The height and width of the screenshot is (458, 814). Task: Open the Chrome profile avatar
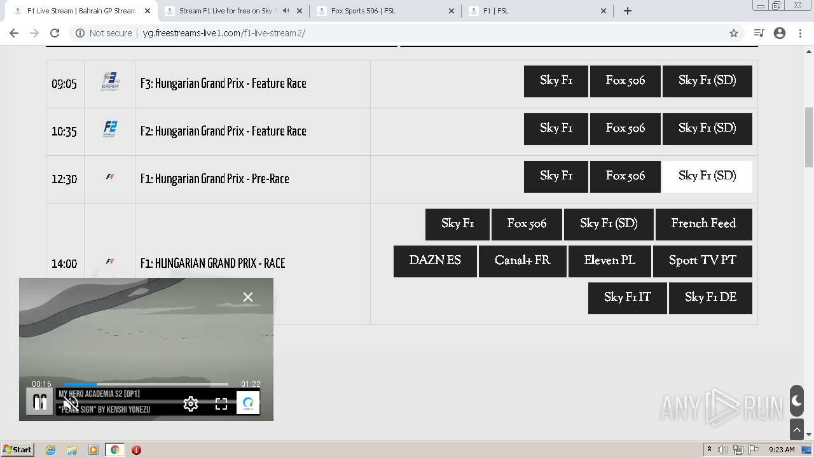pos(780,33)
